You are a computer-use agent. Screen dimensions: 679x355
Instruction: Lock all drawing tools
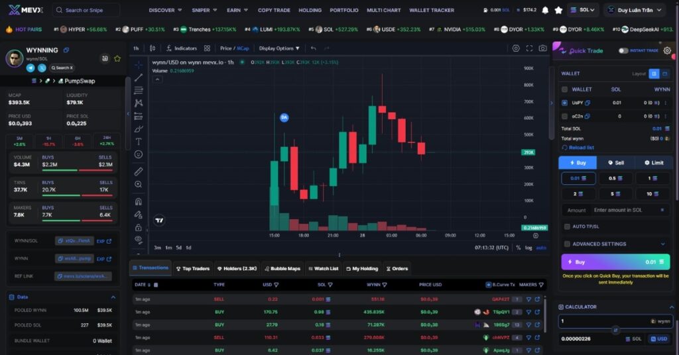[x=139, y=227]
